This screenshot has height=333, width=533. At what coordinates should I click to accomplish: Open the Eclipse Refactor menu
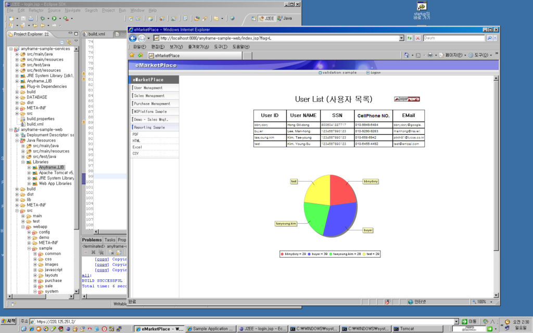(x=36, y=10)
